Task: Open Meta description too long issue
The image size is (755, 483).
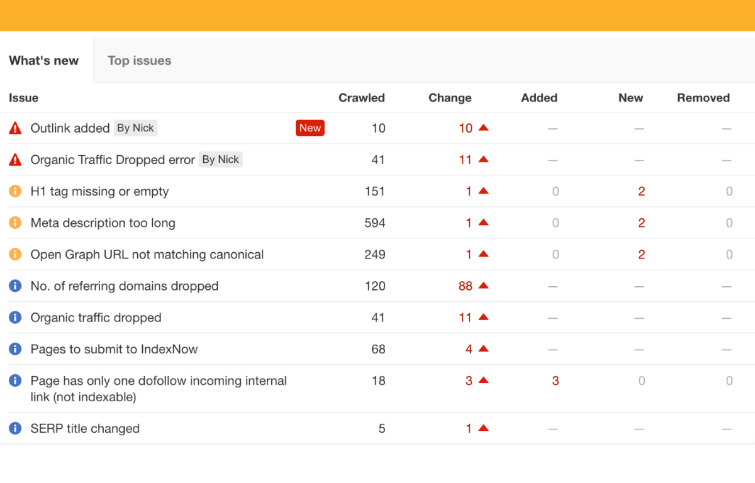Action: pyautogui.click(x=103, y=223)
